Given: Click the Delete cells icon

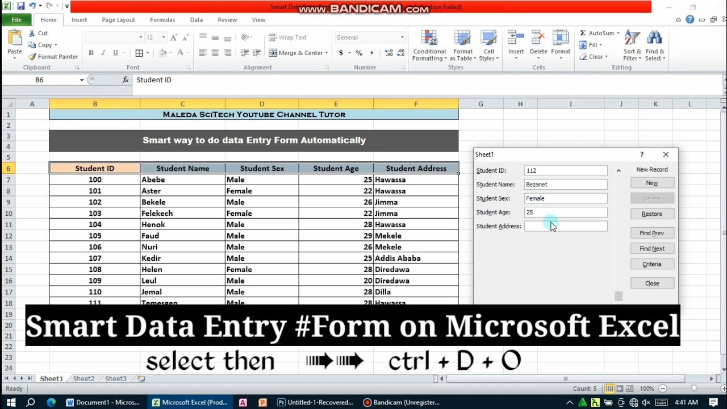Looking at the screenshot, I should pyautogui.click(x=538, y=39).
